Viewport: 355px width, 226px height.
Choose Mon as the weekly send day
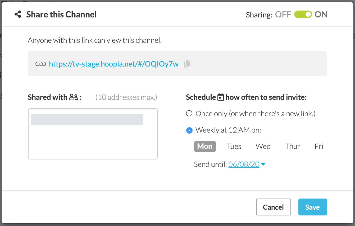(205, 147)
